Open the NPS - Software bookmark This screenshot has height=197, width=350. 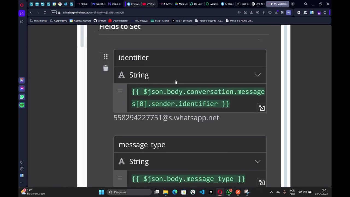pos(182,21)
